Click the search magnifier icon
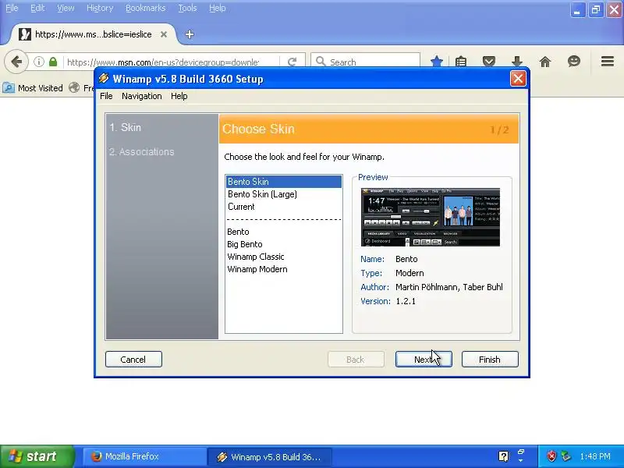624x468 pixels. point(321,62)
